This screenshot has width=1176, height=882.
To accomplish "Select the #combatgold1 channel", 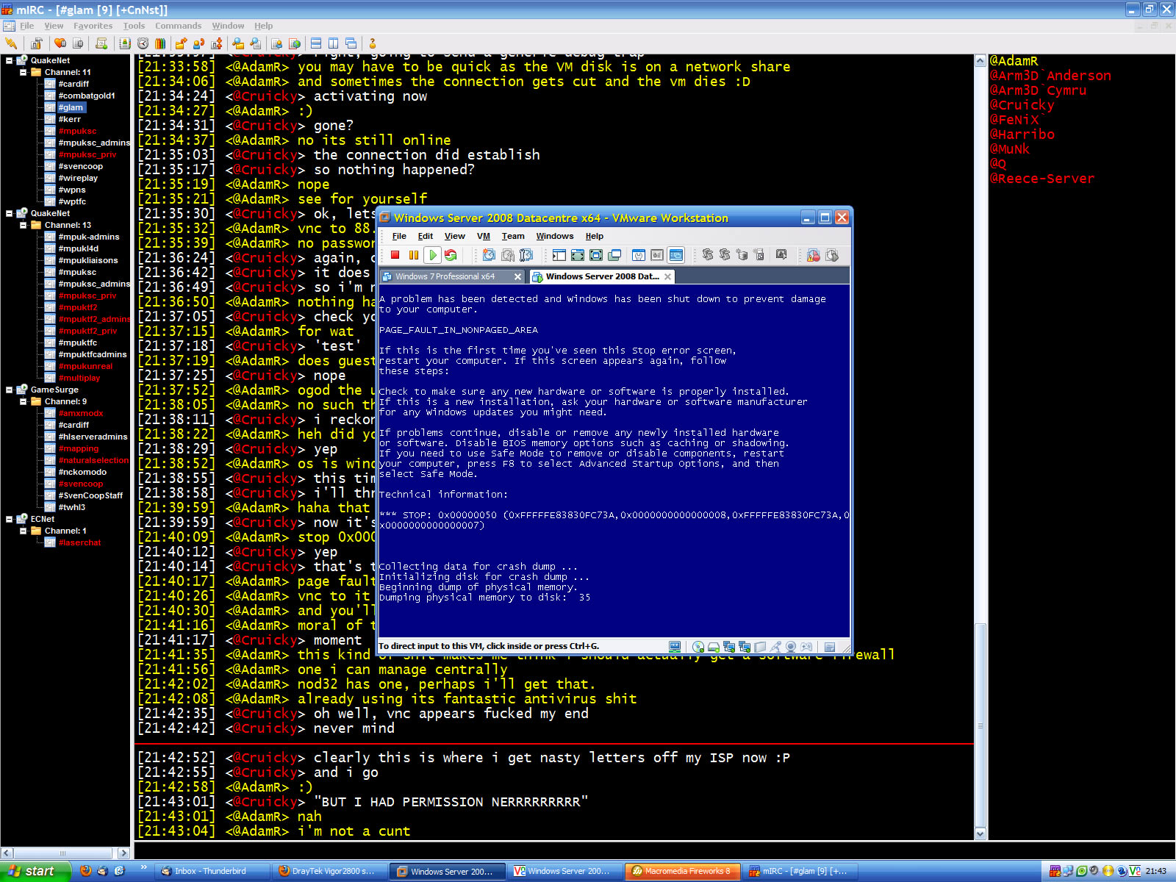I will (86, 96).
